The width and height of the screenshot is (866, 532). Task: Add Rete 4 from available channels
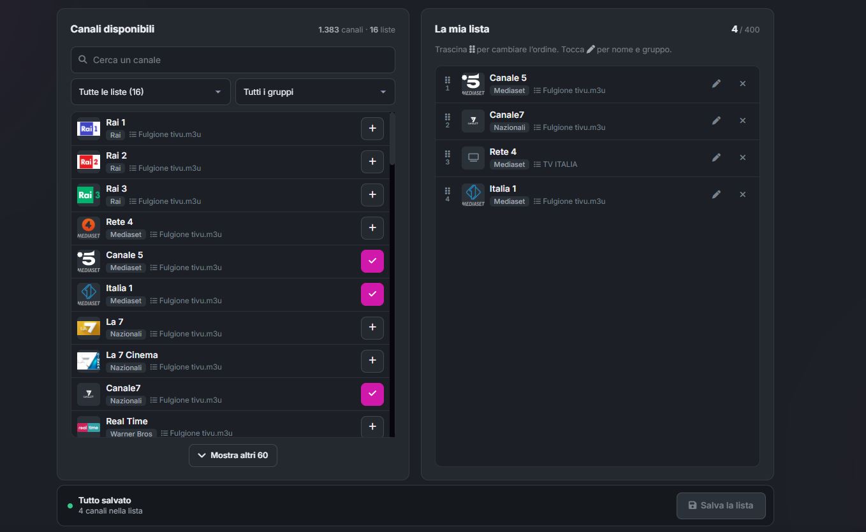[372, 228]
